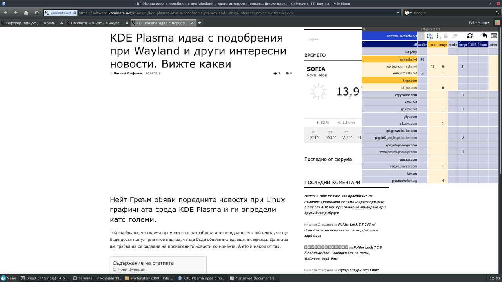Screen dimensions: 502x282
Task: Toggle the 'css' column header in eMatrix
Action: click(x=433, y=45)
